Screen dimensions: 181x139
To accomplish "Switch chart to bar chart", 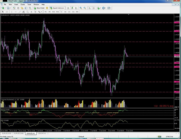I will coord(68,8).
